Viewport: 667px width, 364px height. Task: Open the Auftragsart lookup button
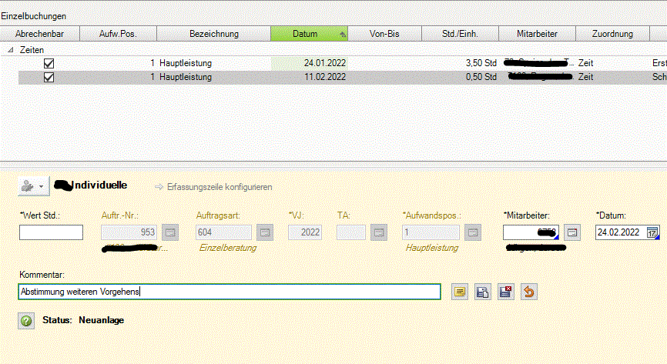[265, 232]
